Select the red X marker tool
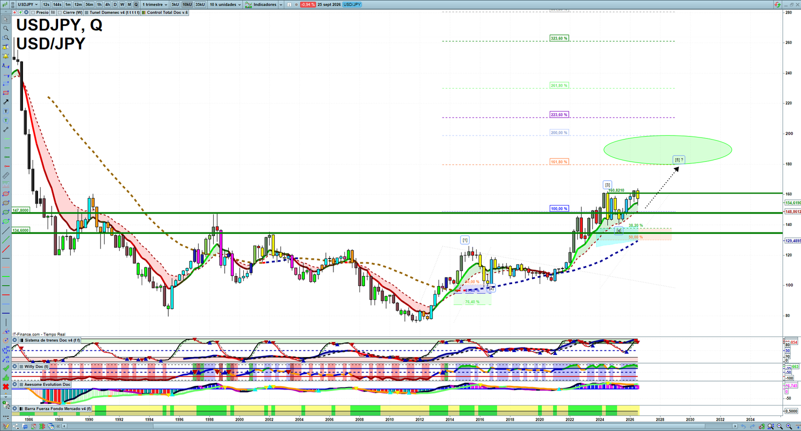This screenshot has height=431, width=801. coord(6,386)
